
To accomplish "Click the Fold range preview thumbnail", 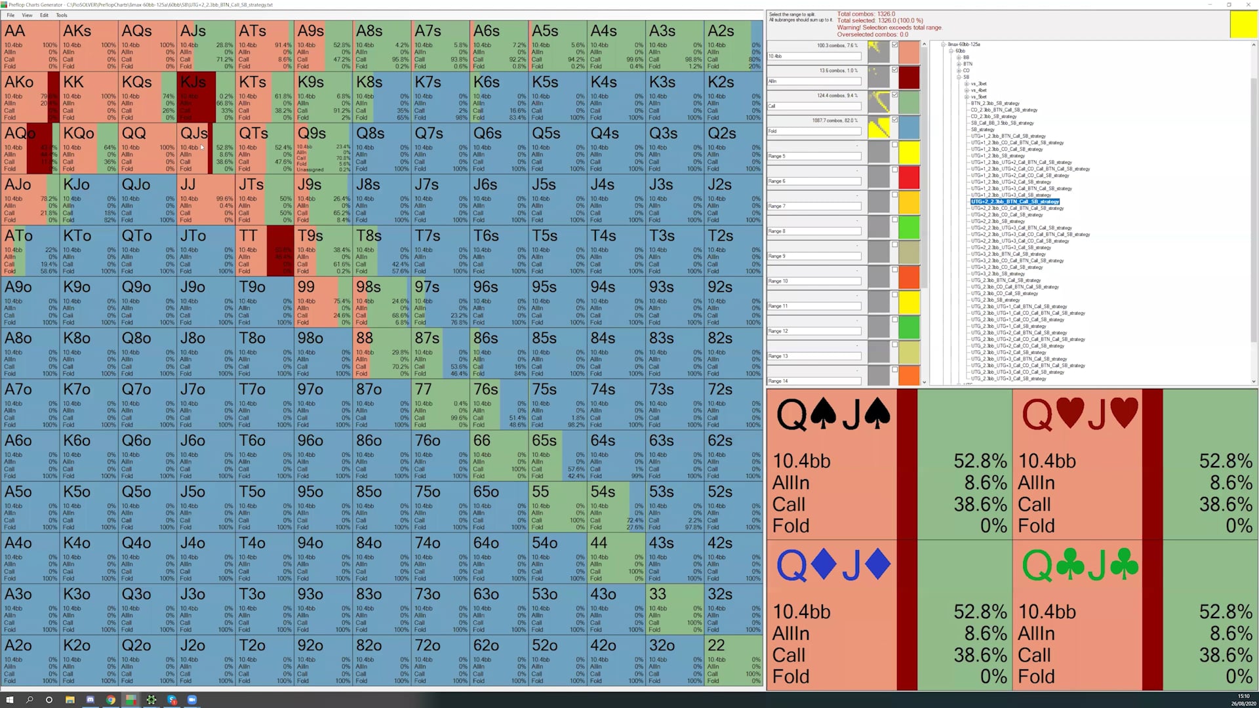I will point(878,127).
